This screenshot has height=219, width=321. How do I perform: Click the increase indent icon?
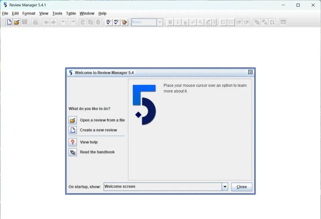pos(246,22)
